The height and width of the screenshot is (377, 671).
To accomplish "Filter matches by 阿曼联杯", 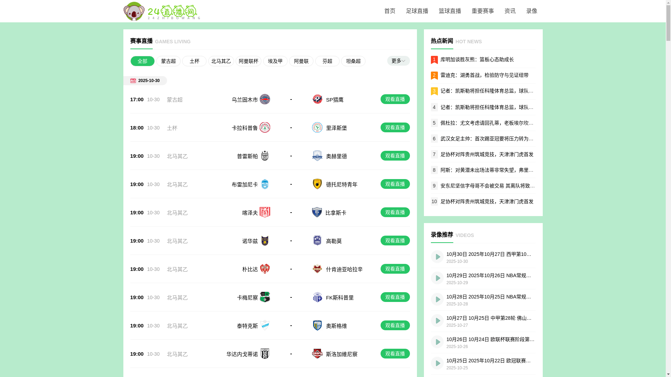I will pos(248,61).
